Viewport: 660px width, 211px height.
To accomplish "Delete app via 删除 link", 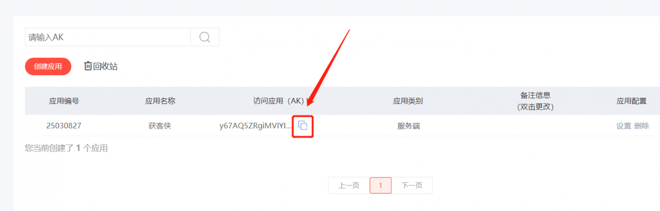I will (641, 126).
